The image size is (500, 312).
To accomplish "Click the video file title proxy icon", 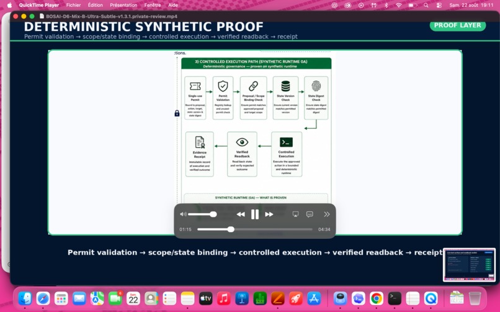I will coord(42,16).
